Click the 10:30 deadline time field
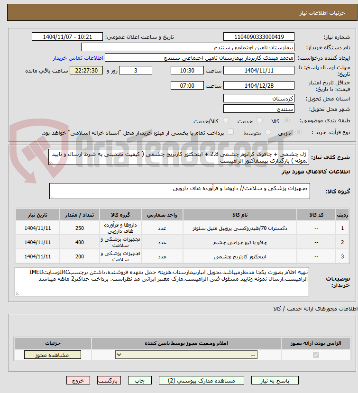This screenshot has width=358, height=393. pyautogui.click(x=187, y=71)
